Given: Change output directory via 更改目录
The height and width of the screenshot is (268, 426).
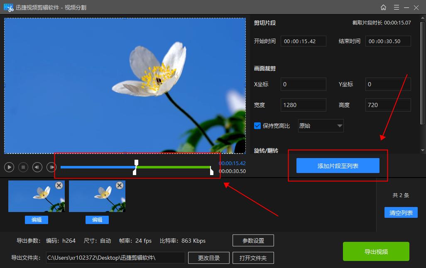Looking at the screenshot, I should (208, 258).
